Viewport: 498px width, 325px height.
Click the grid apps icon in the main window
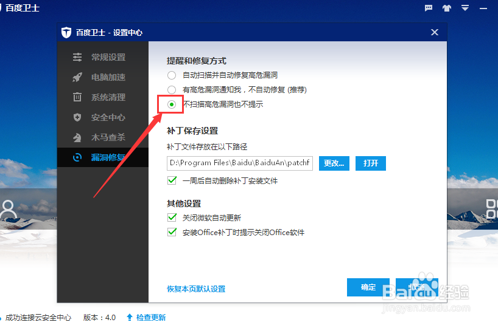coord(492,209)
